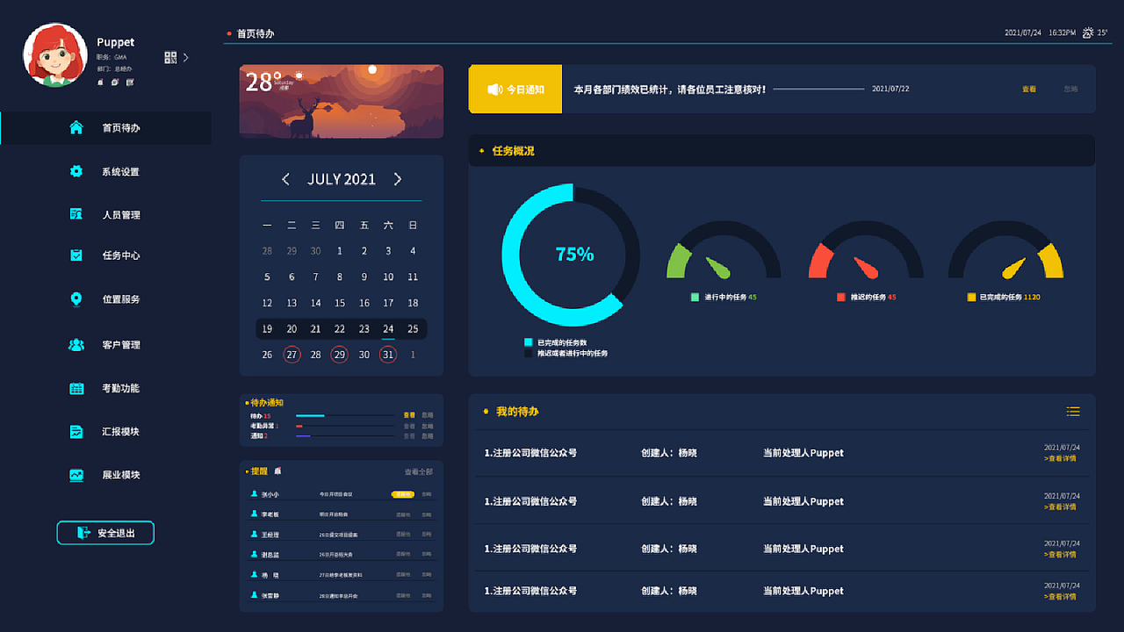Expand profile details with the chevron next to QR code

(186, 58)
